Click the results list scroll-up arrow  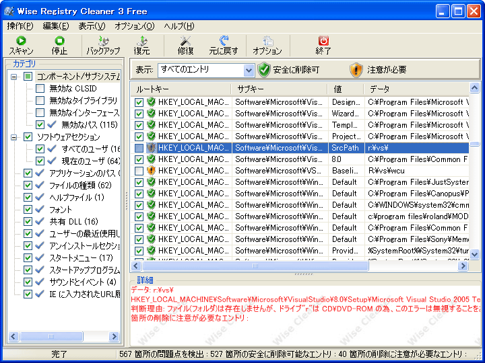[x=474, y=88]
